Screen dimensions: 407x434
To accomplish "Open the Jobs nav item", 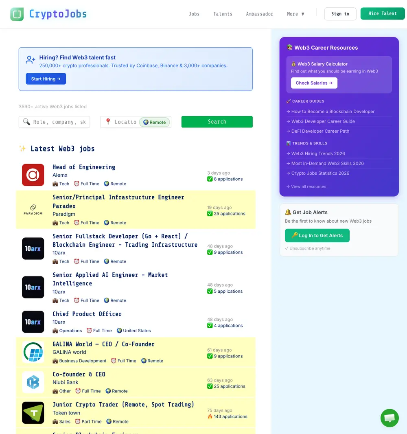I will (194, 14).
